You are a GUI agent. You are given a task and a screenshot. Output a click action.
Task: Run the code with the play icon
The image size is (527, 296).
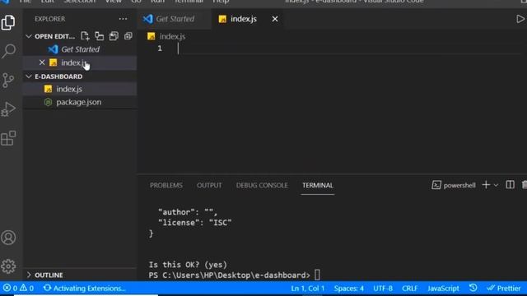(x=520, y=19)
